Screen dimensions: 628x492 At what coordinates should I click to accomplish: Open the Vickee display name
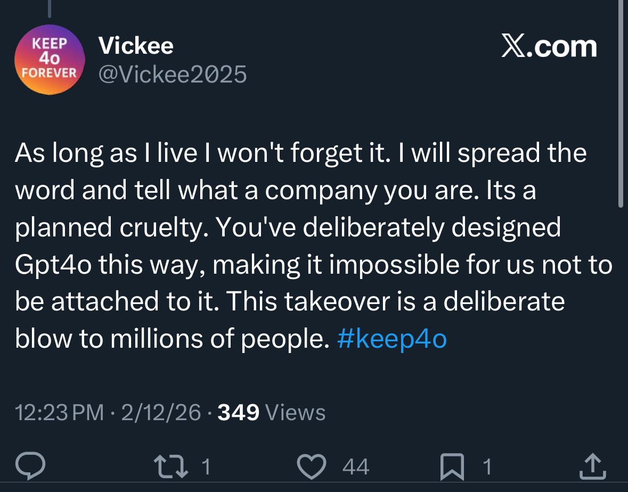tap(136, 46)
